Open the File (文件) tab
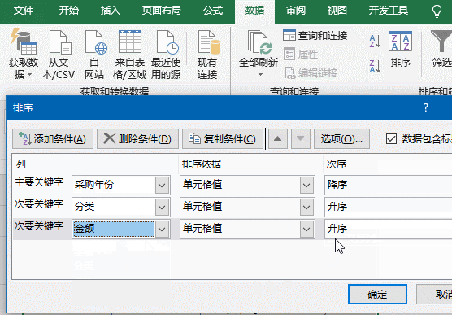The height and width of the screenshot is (315, 452). [x=23, y=11]
